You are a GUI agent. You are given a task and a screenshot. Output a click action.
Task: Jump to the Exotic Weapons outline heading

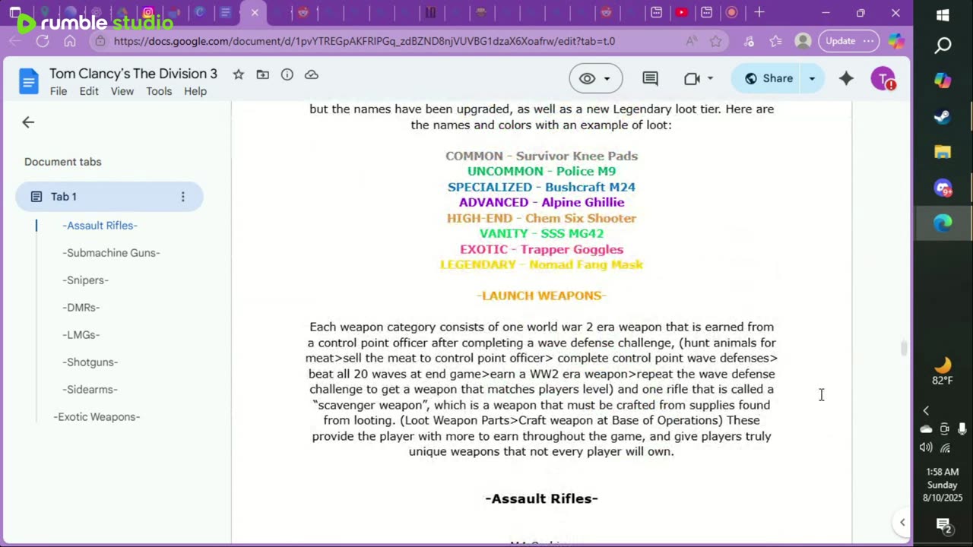click(97, 417)
